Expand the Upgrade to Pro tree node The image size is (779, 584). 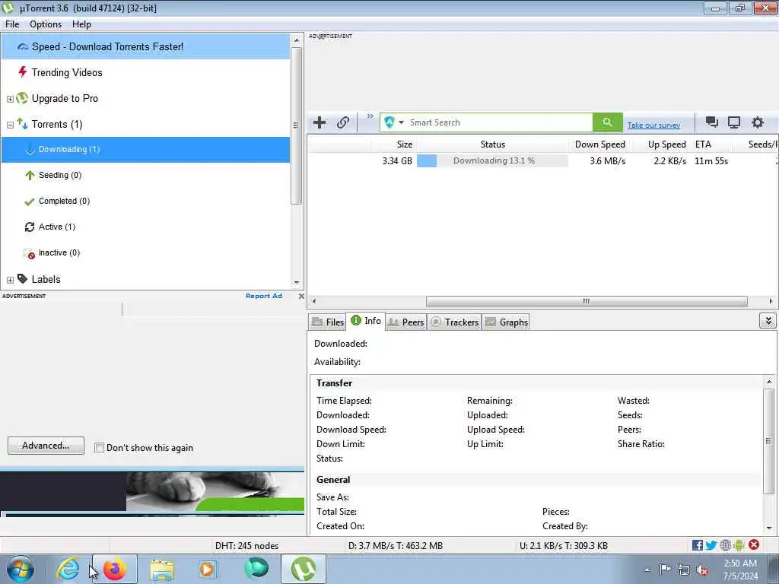[10, 99]
